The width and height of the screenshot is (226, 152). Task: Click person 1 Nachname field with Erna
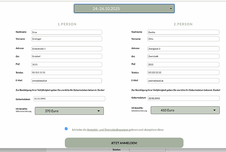pos(66,32)
